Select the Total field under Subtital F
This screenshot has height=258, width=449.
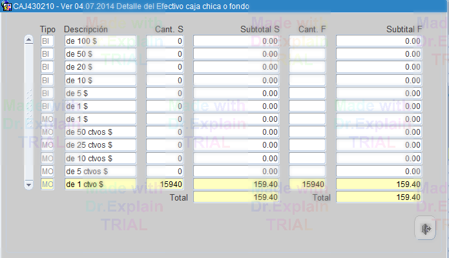point(379,197)
